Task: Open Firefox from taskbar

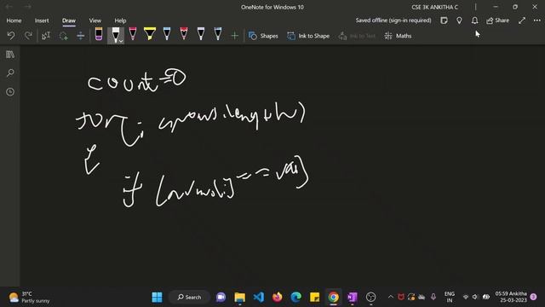Action: [277, 298]
